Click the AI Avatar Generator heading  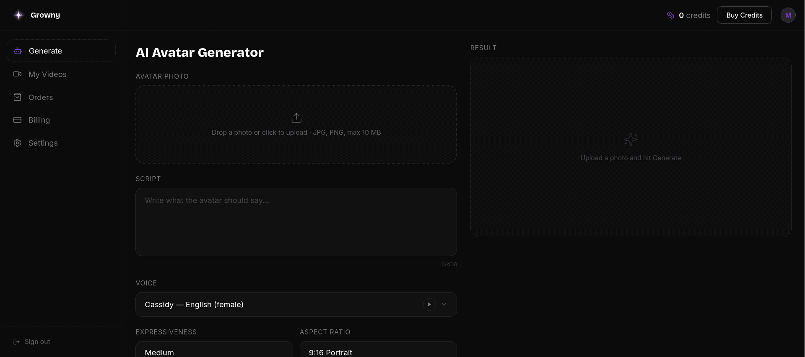point(200,52)
